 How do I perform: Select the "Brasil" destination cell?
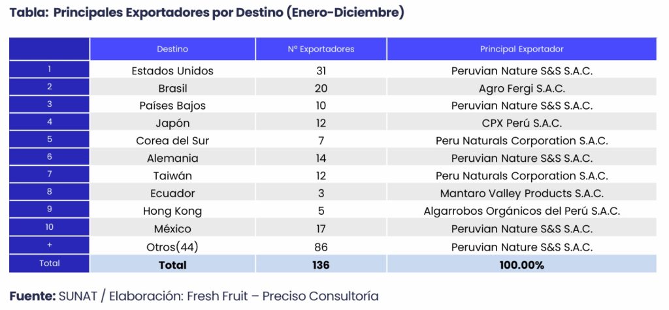pyautogui.click(x=172, y=88)
